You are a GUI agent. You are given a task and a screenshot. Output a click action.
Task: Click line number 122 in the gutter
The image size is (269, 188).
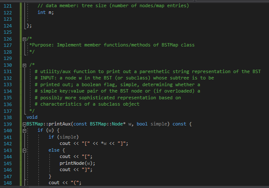[x=8, y=13]
